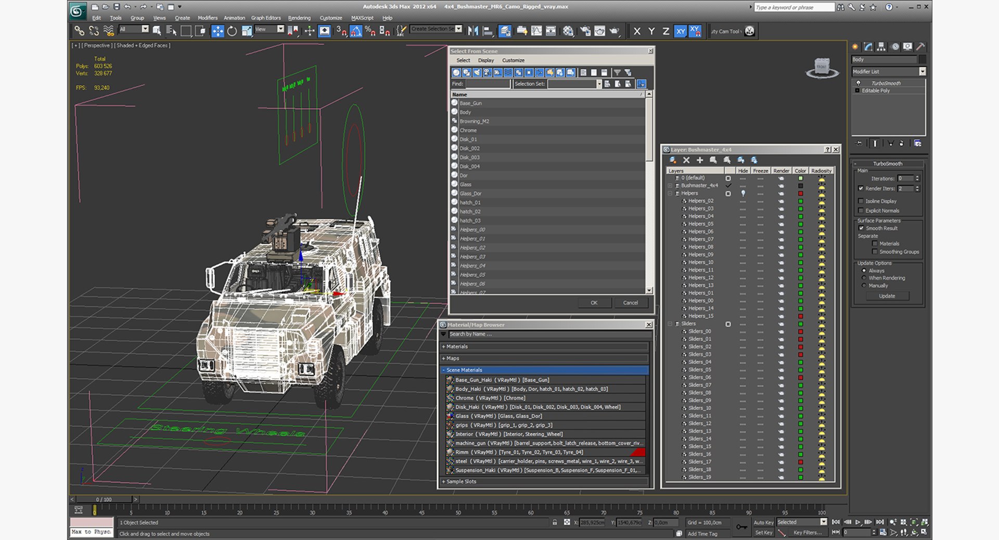Screen dimensions: 999x540
Task: Click the Mirror tool in main toolbar
Action: (473, 31)
